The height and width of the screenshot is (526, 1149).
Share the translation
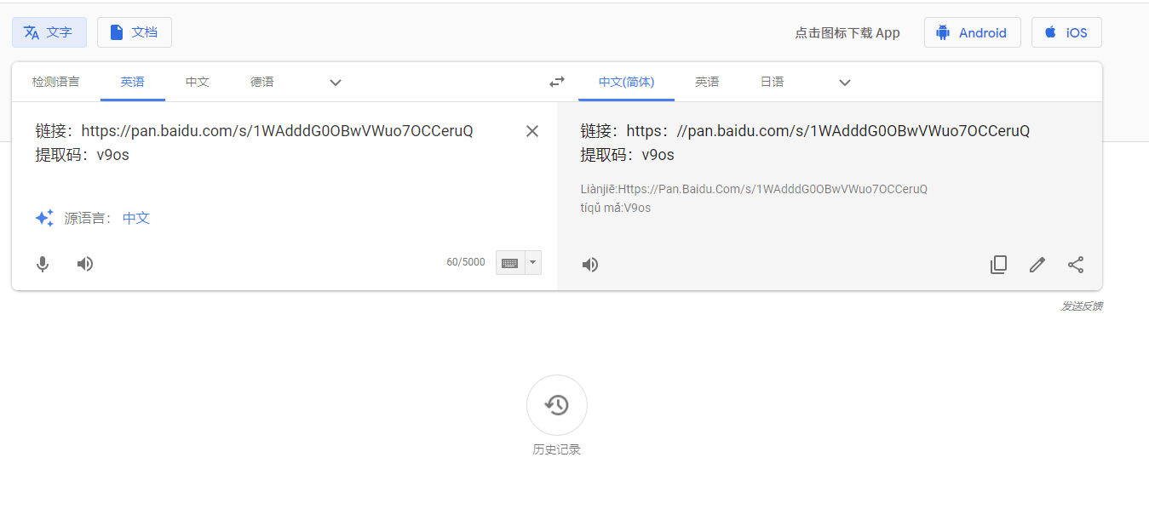[1076, 265]
